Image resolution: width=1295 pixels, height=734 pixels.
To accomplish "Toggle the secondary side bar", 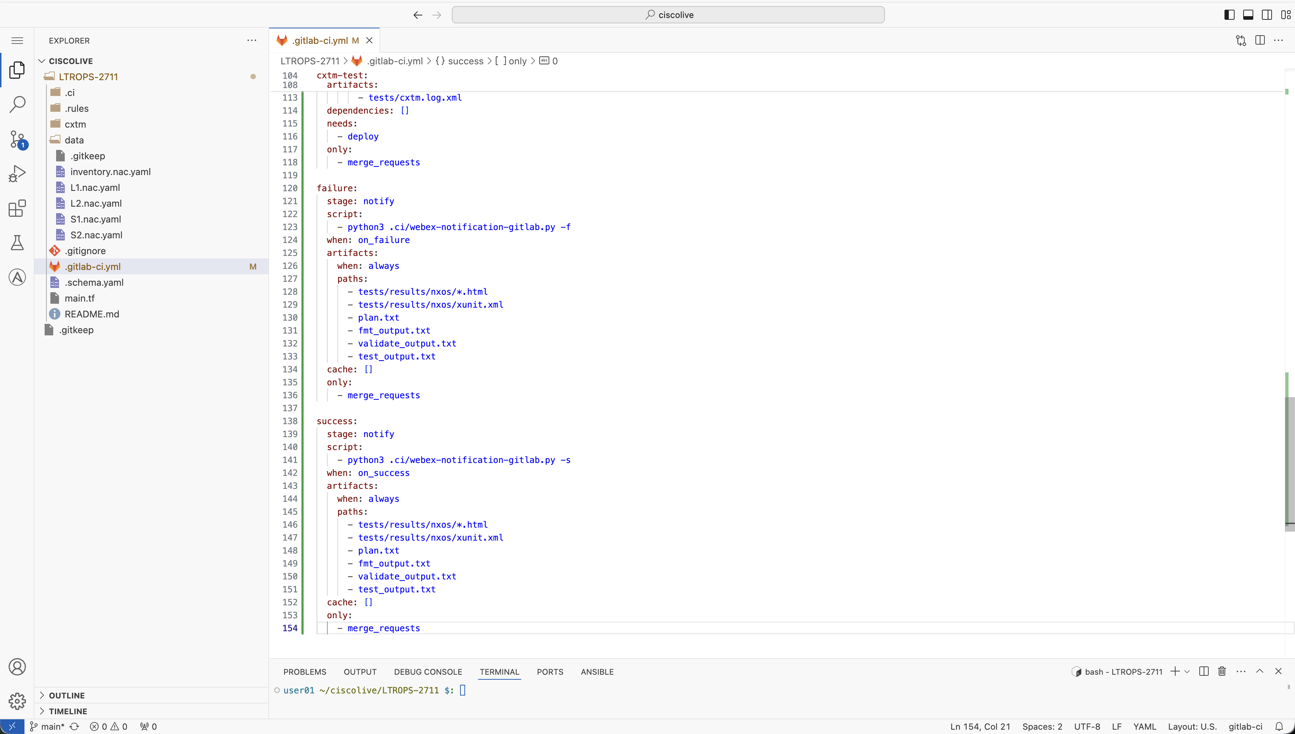I will tap(1267, 15).
